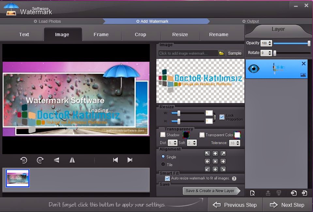The height and width of the screenshot is (212, 313).
Task: Rotate image 90 degrees counterclockwise
Action: pos(23,160)
